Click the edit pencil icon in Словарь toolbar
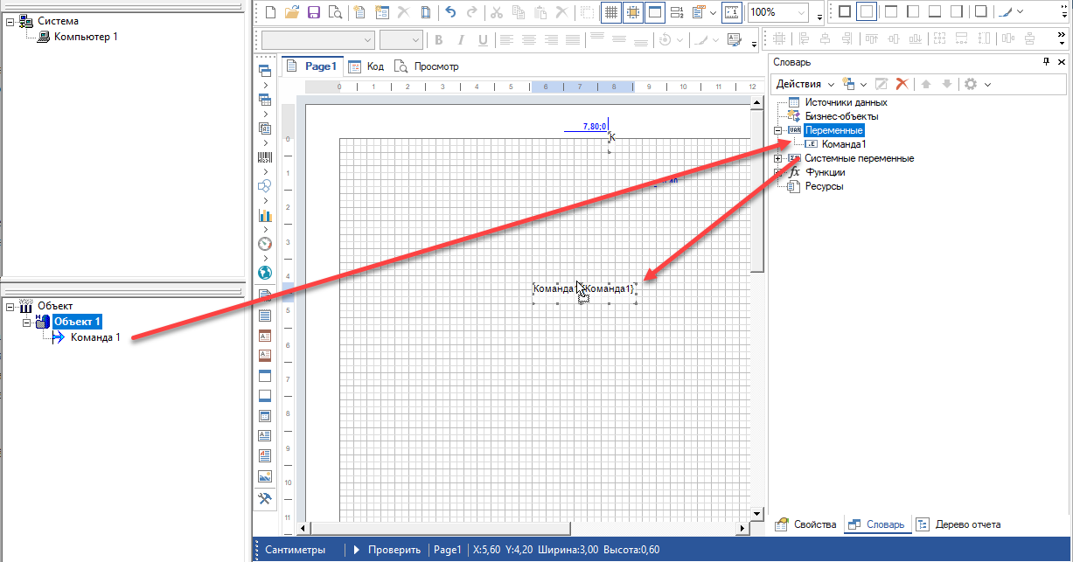 tap(881, 84)
